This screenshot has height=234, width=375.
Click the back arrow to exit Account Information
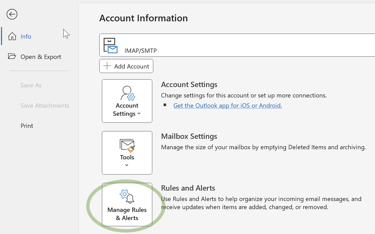(x=12, y=14)
